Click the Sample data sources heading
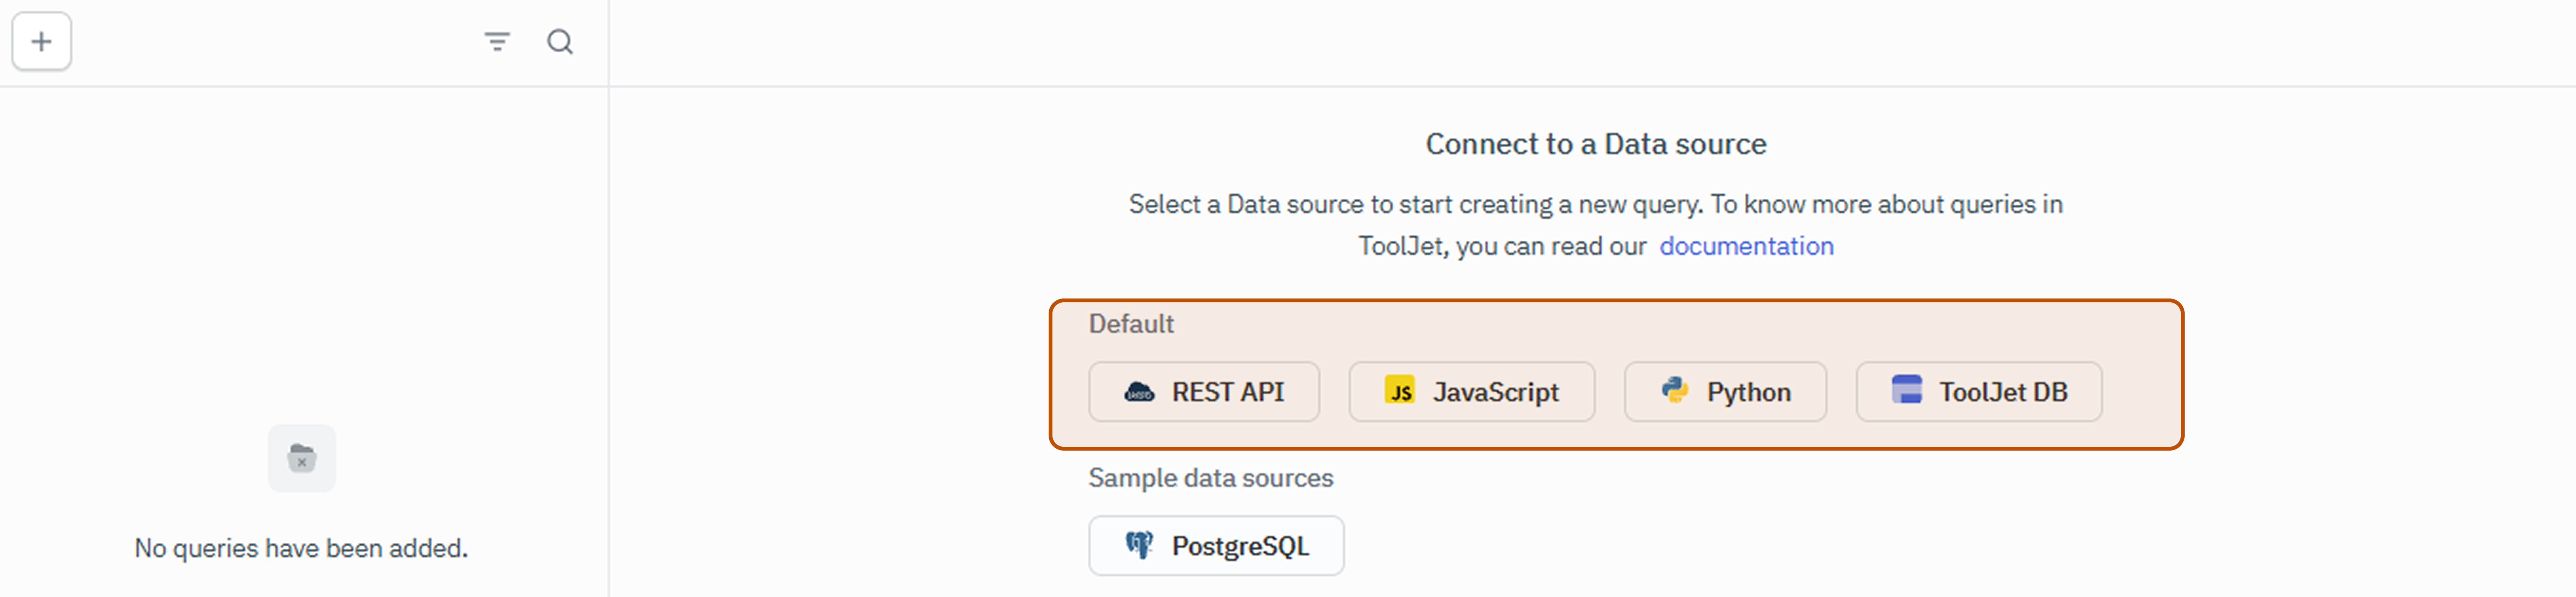The height and width of the screenshot is (597, 2576). pos(1211,478)
